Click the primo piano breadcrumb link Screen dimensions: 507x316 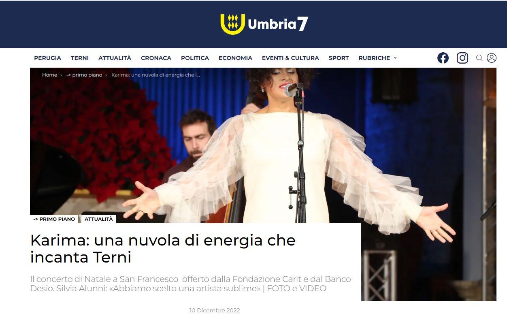(x=84, y=75)
